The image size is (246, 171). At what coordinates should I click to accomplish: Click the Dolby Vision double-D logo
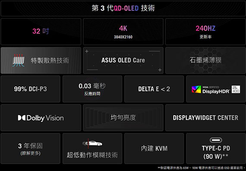click(x=22, y=118)
